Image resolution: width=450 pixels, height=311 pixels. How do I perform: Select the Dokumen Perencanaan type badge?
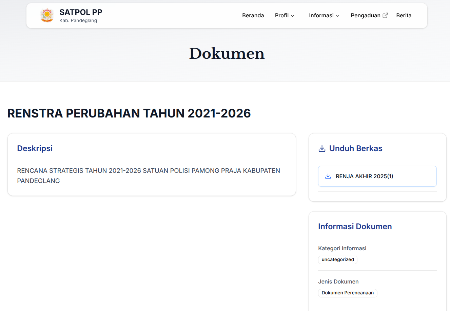348,293
